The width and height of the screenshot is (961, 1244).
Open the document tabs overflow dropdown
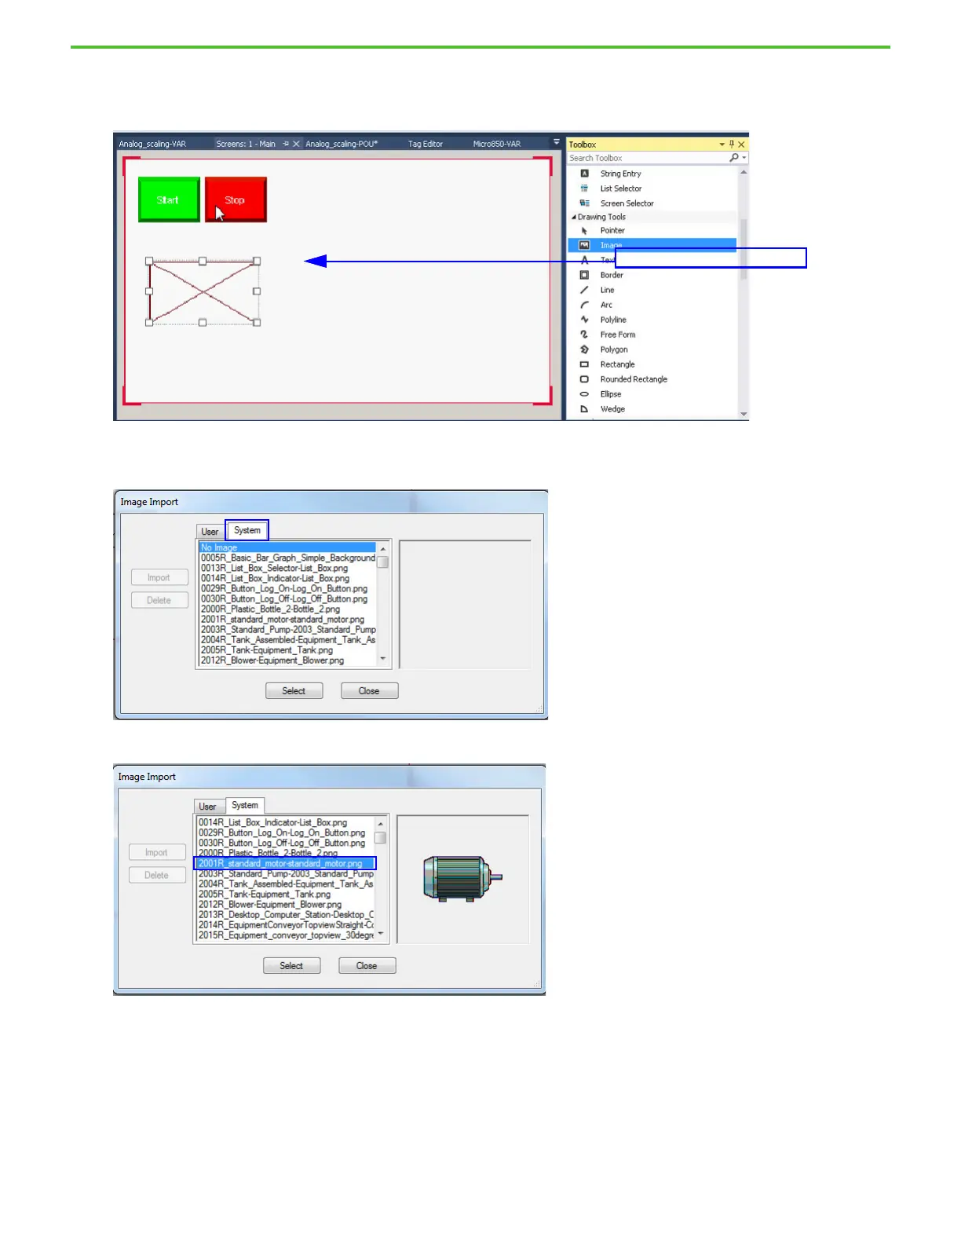tap(557, 143)
